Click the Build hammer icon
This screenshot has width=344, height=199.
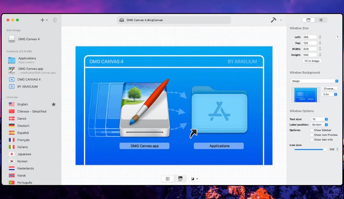click(x=273, y=20)
